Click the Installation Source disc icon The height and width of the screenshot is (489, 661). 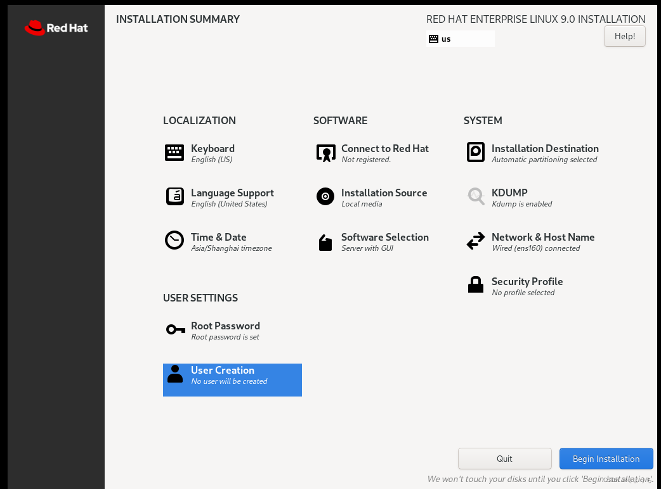[325, 196]
